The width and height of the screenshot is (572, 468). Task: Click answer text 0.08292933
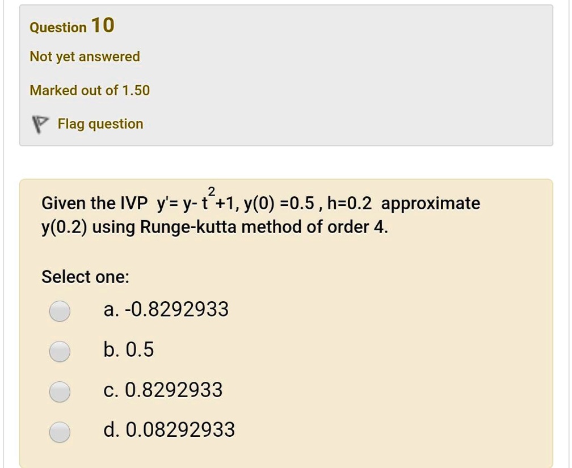click(180, 430)
